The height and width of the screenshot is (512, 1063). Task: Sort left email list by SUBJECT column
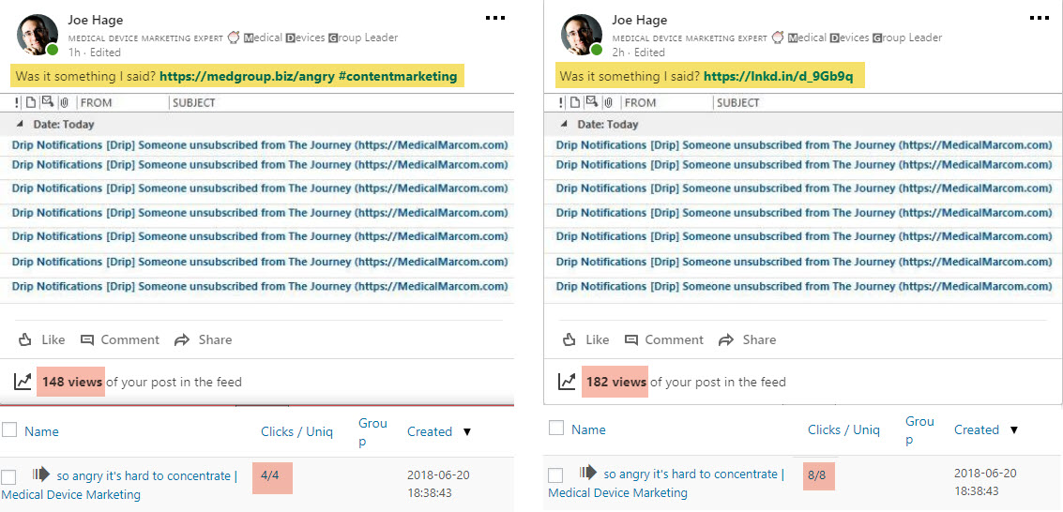(194, 103)
